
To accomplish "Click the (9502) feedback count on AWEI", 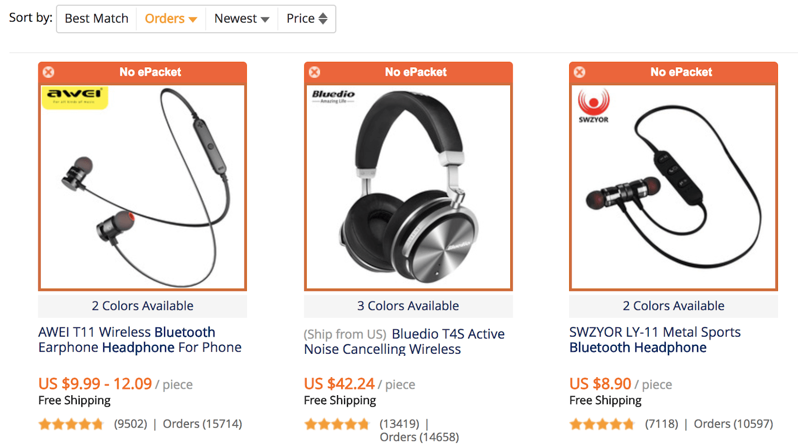I will coord(130,424).
